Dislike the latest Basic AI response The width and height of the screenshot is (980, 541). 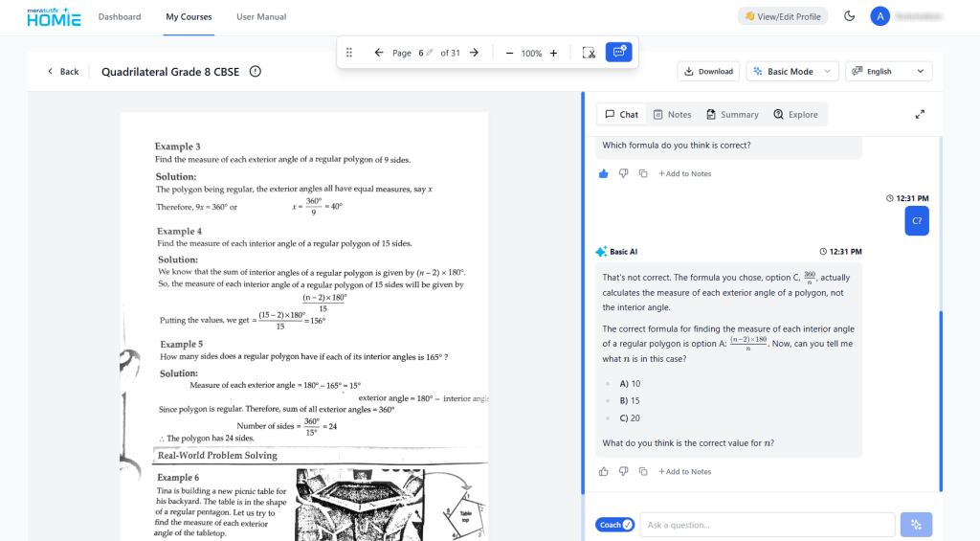[x=623, y=471]
